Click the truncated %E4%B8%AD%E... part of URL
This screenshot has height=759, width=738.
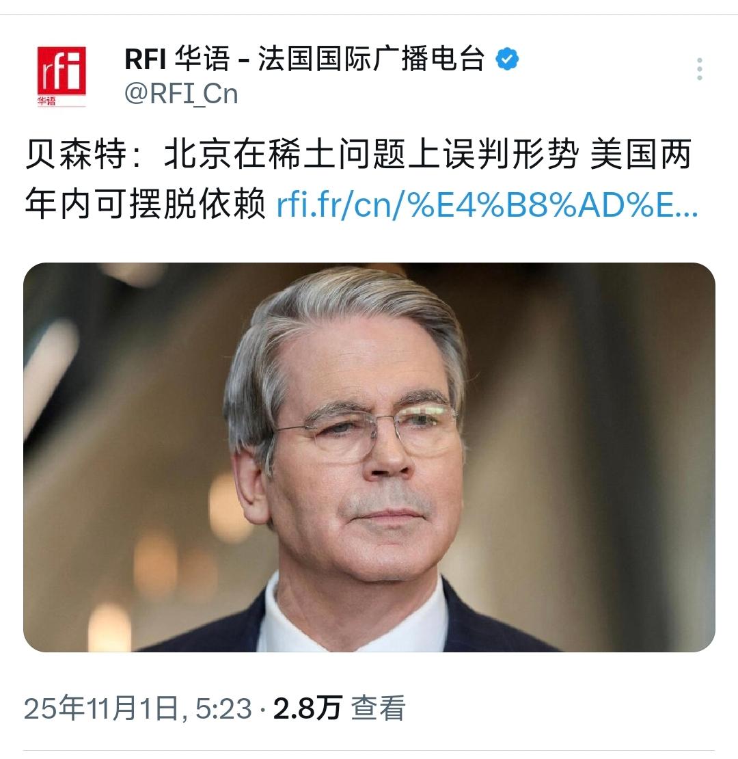(552, 204)
